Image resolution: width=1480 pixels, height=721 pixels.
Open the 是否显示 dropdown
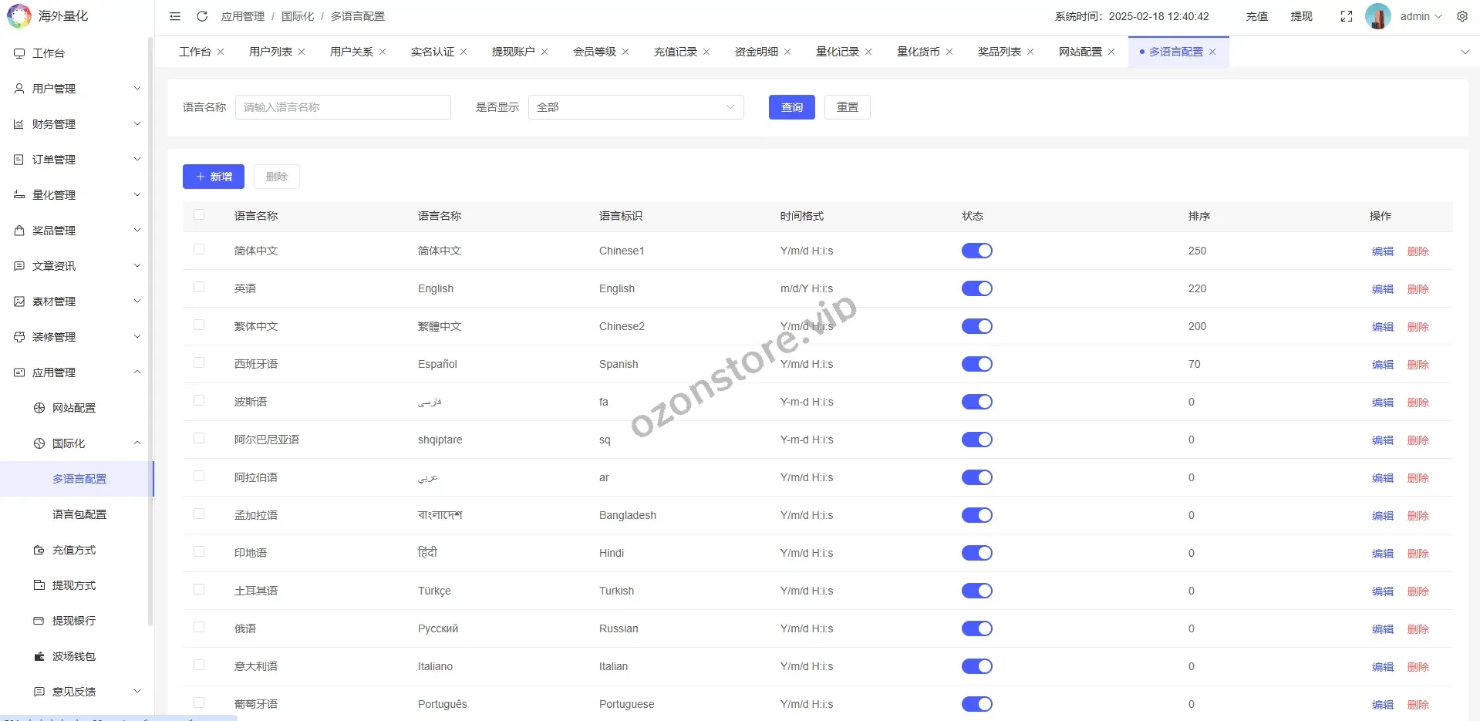pos(635,107)
